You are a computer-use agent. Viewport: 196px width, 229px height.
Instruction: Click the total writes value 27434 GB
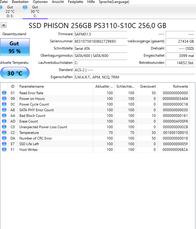(x=181, y=41)
